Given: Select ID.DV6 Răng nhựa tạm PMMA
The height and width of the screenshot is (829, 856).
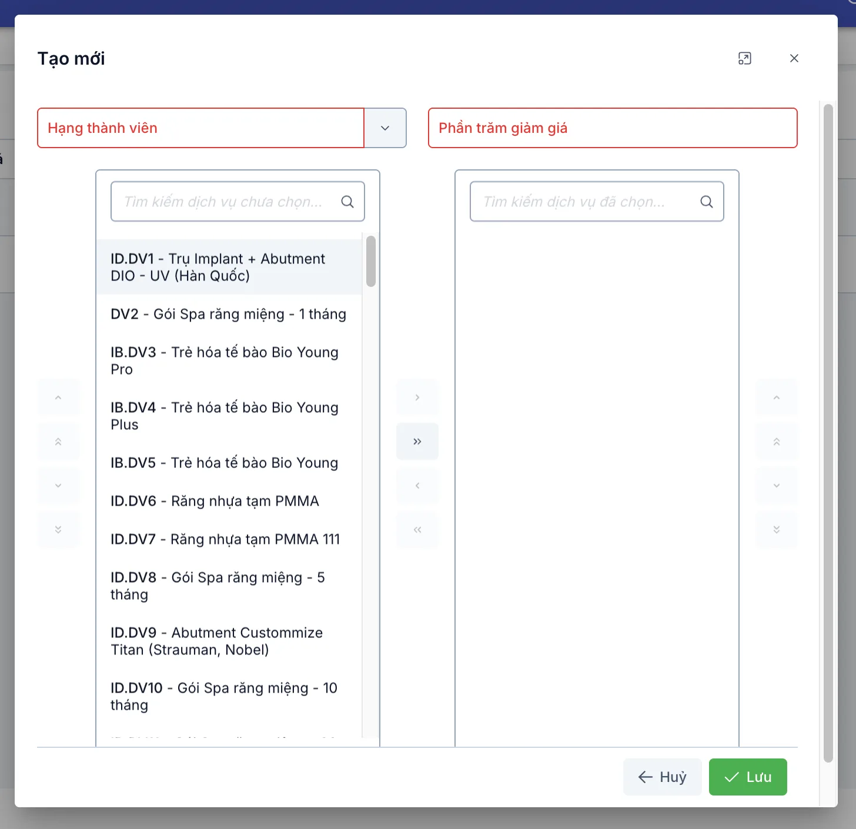Looking at the screenshot, I should [229, 501].
